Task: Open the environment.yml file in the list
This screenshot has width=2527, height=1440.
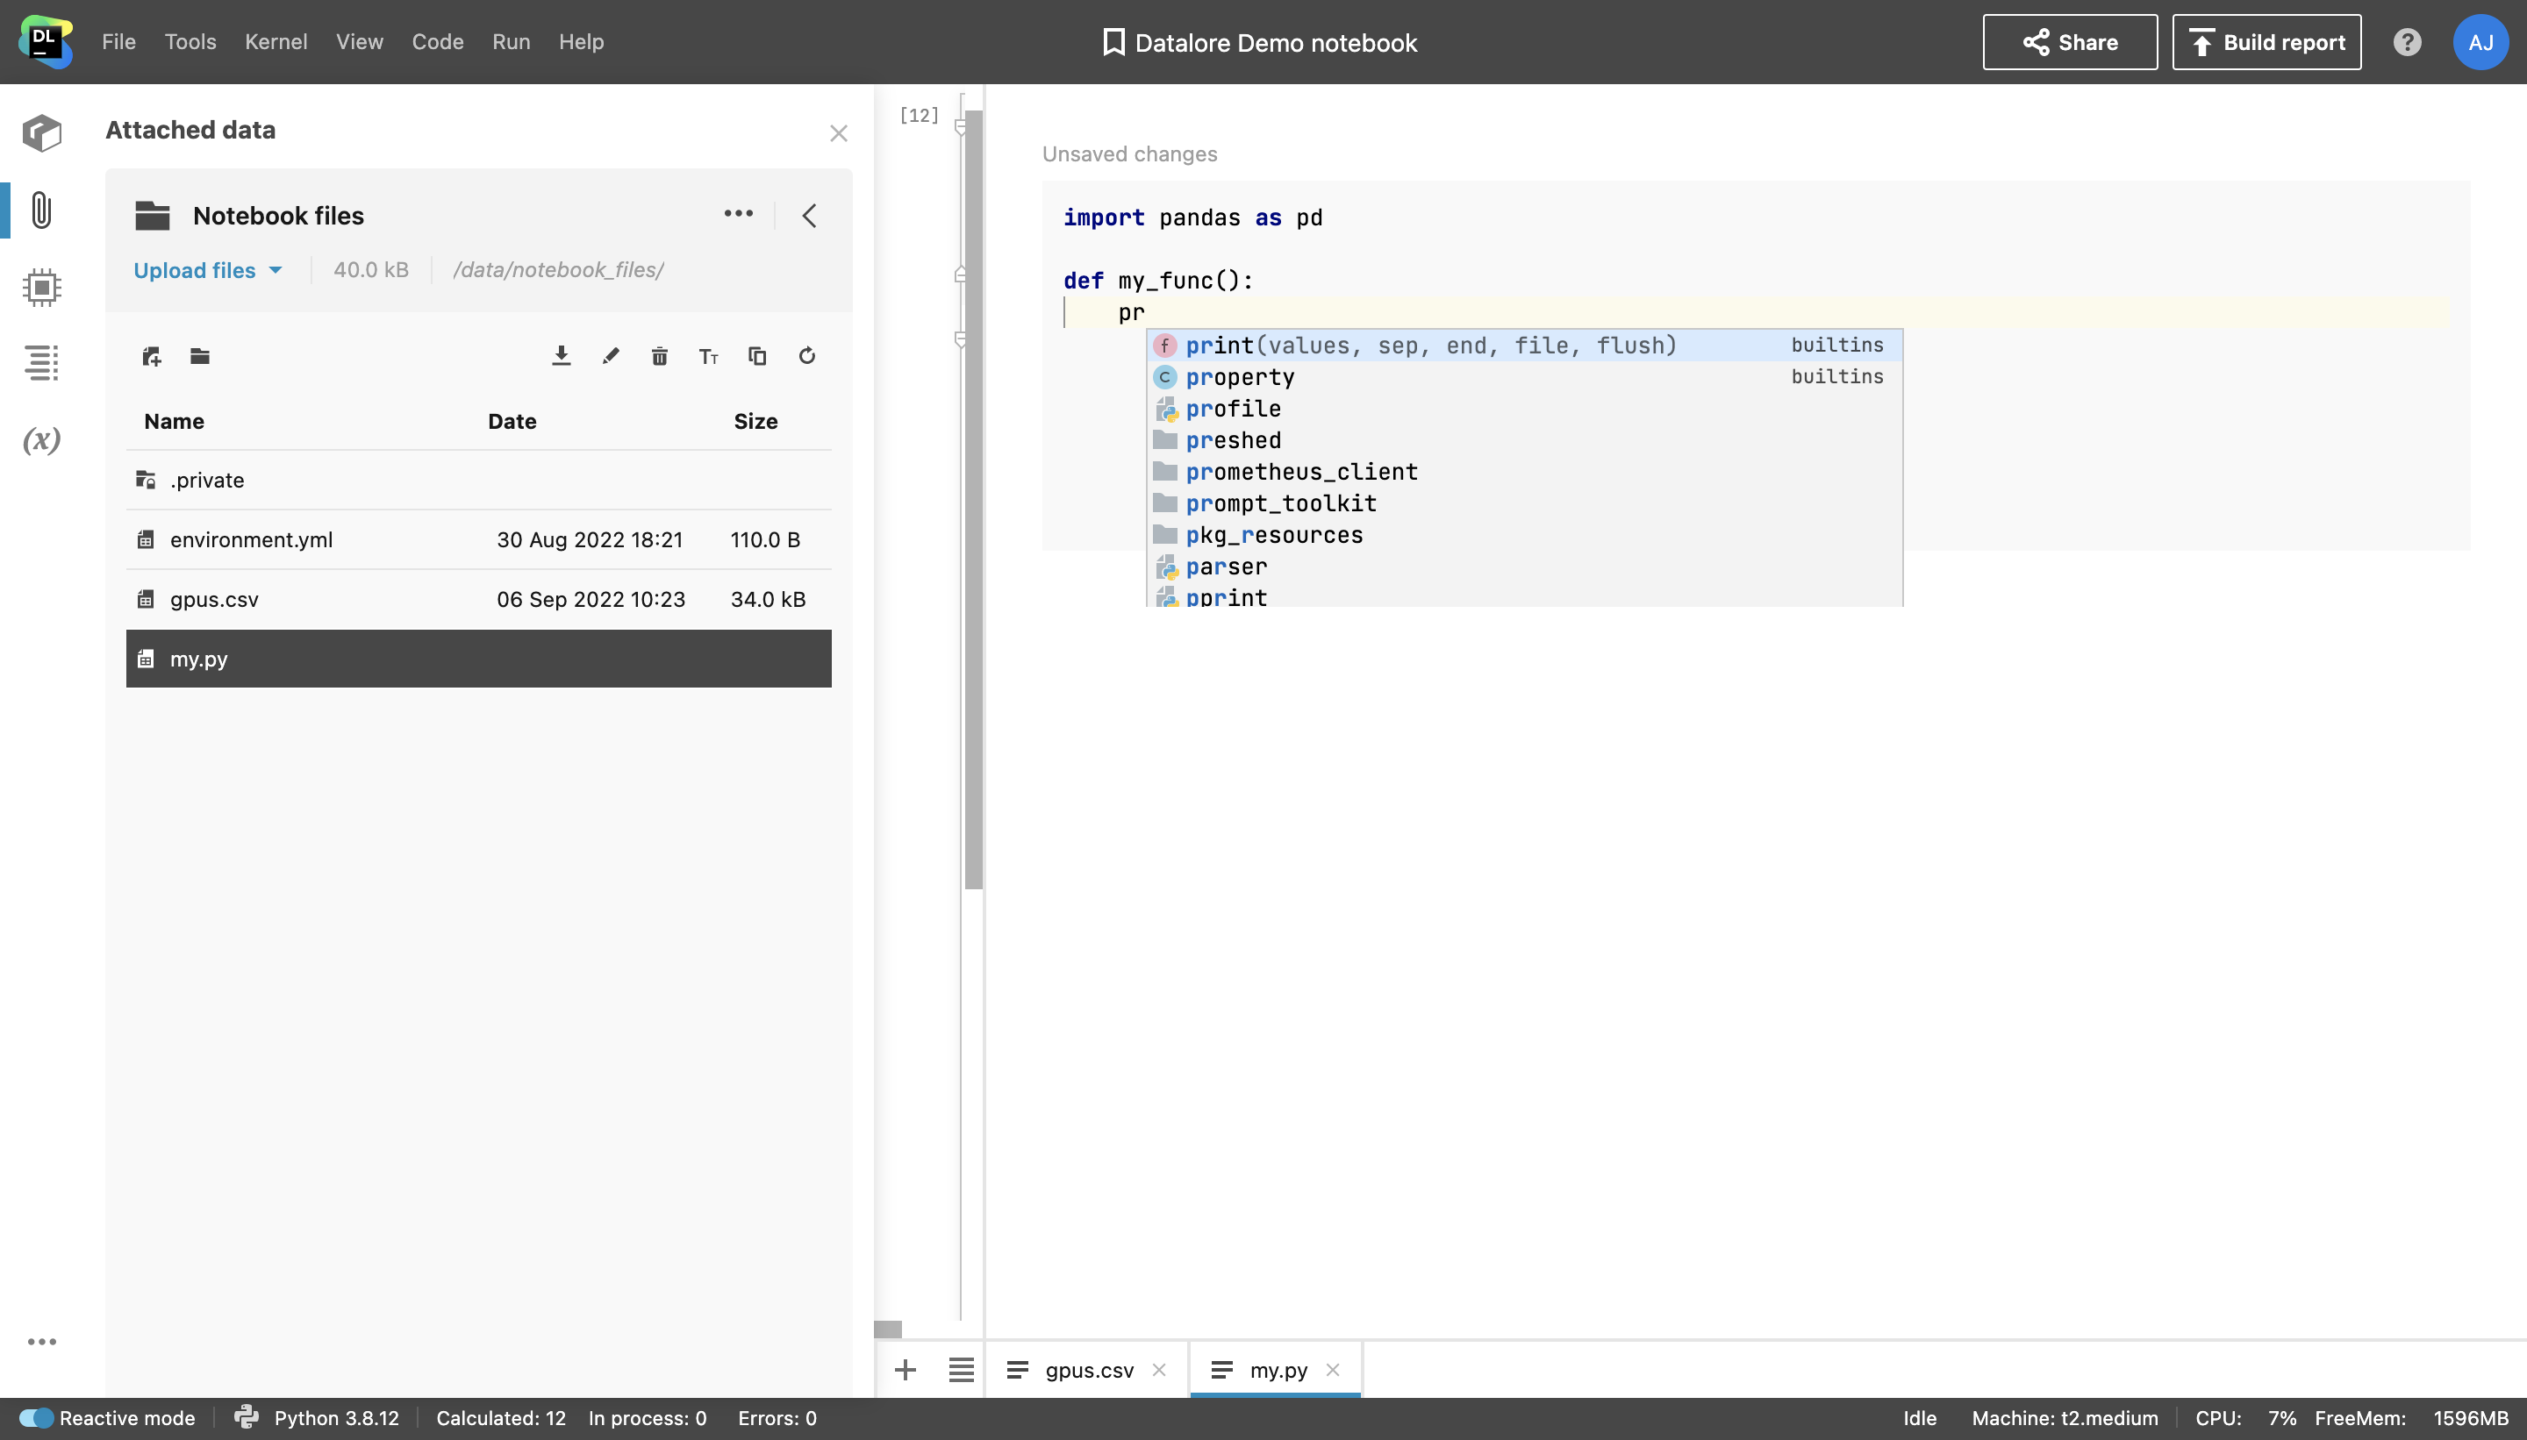Action: pos(251,540)
